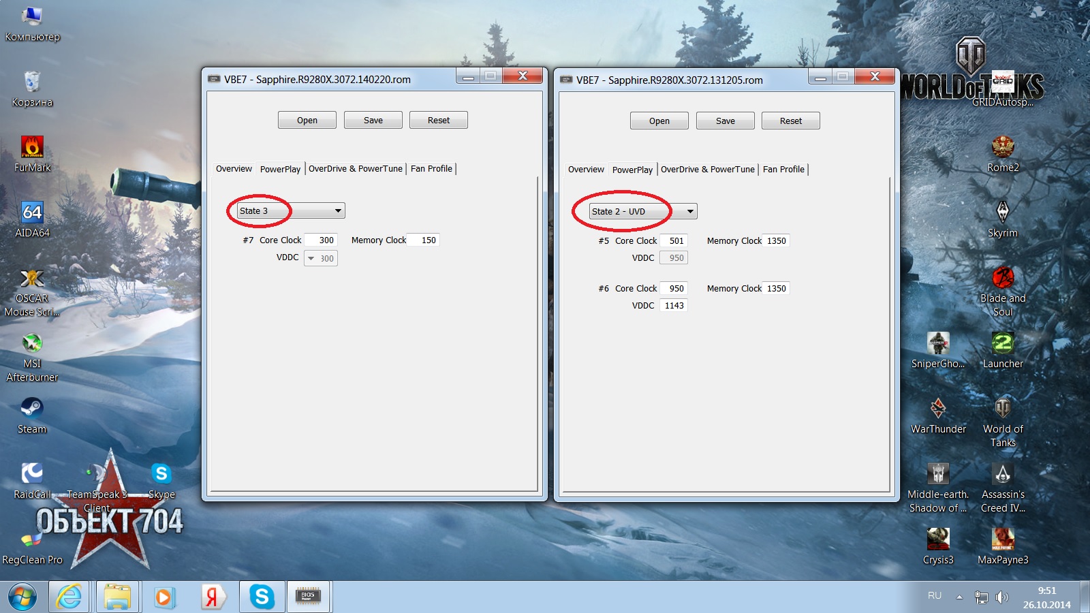1090x613 pixels.
Task: Click #5 Core Clock field showing 501
Action: (674, 241)
